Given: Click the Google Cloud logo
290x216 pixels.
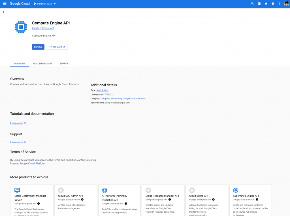Looking at the screenshot, I should 20,4.
